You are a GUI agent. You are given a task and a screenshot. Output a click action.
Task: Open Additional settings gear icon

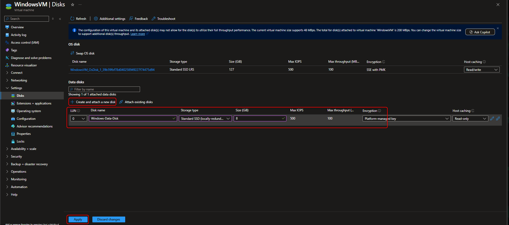(96, 19)
